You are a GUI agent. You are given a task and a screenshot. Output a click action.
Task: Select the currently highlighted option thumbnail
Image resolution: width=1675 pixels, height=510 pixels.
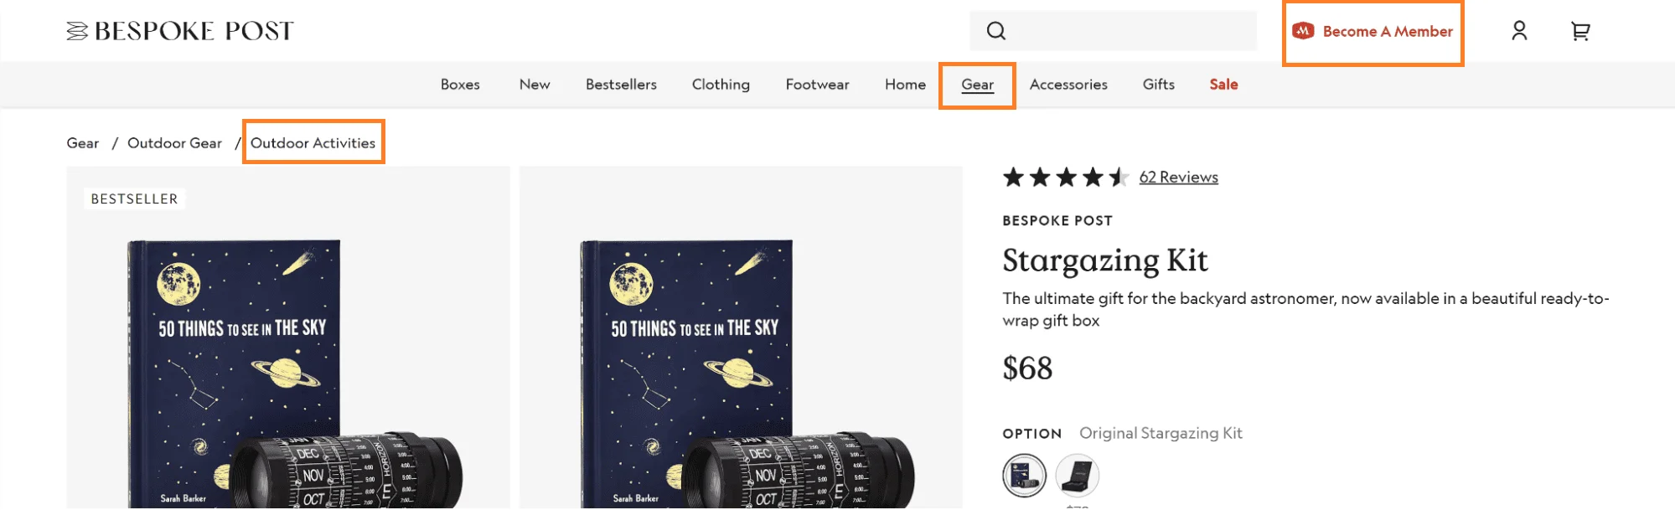[1024, 473]
